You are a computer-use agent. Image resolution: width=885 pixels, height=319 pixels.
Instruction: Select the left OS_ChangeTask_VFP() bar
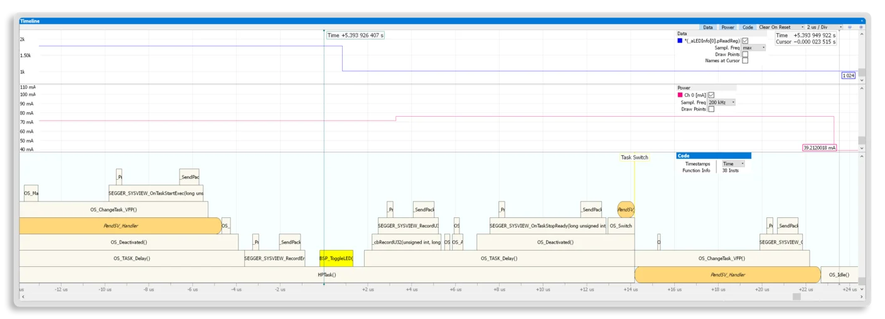[114, 210]
